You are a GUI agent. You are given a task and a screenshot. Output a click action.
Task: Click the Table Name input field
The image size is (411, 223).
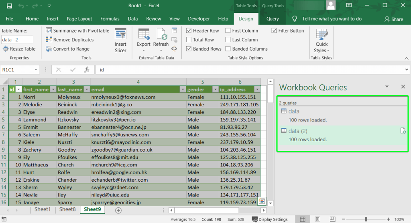17,40
